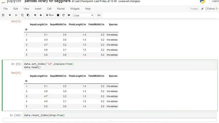Select the In [4] prompt
The height and width of the screenshot is (123, 219).
[16, 64]
